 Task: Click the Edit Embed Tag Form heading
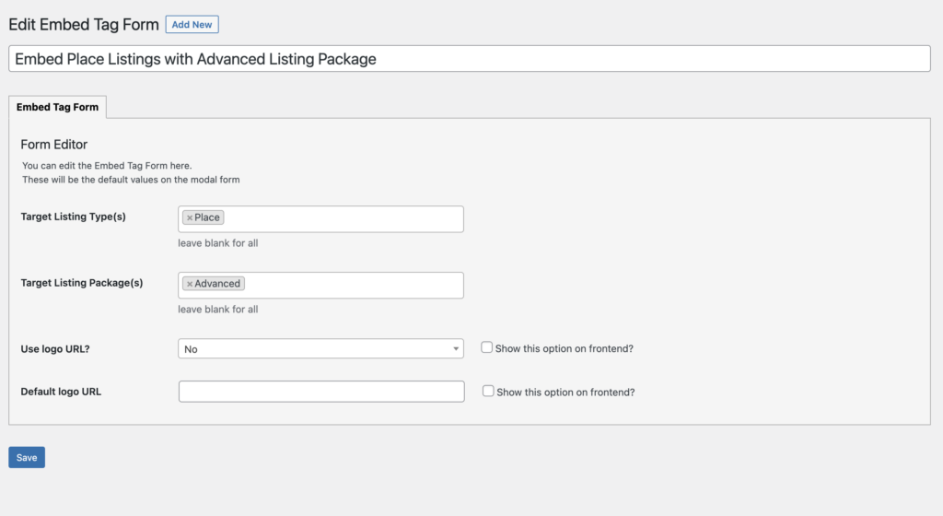click(84, 25)
